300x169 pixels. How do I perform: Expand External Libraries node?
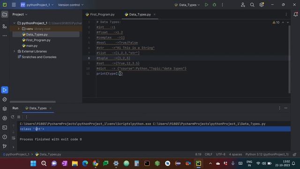15,51
